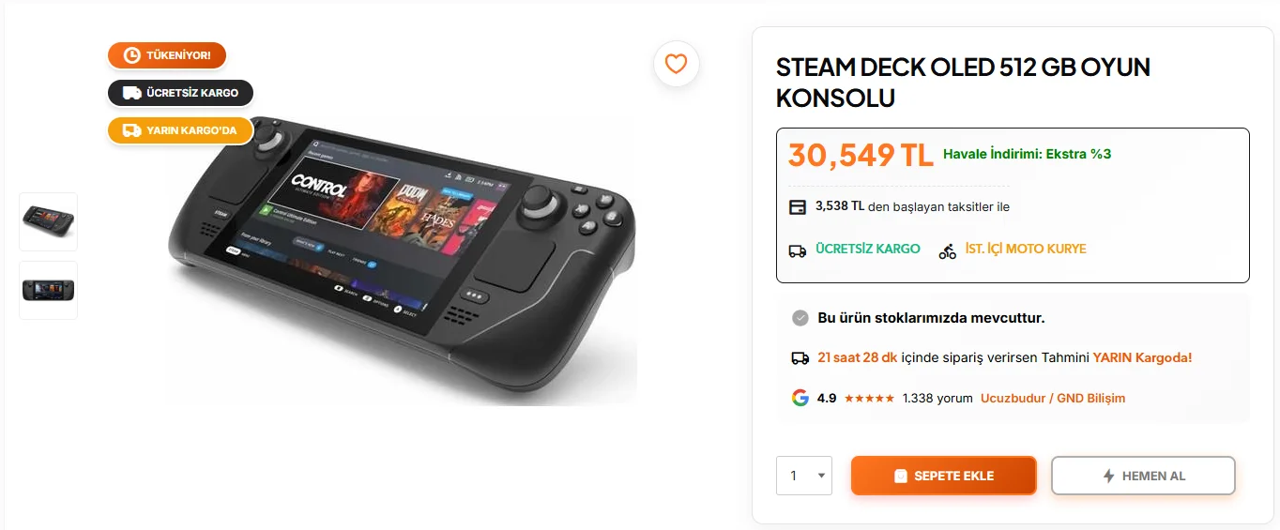
Task: Click the five-star rating icons
Action: [x=869, y=398]
